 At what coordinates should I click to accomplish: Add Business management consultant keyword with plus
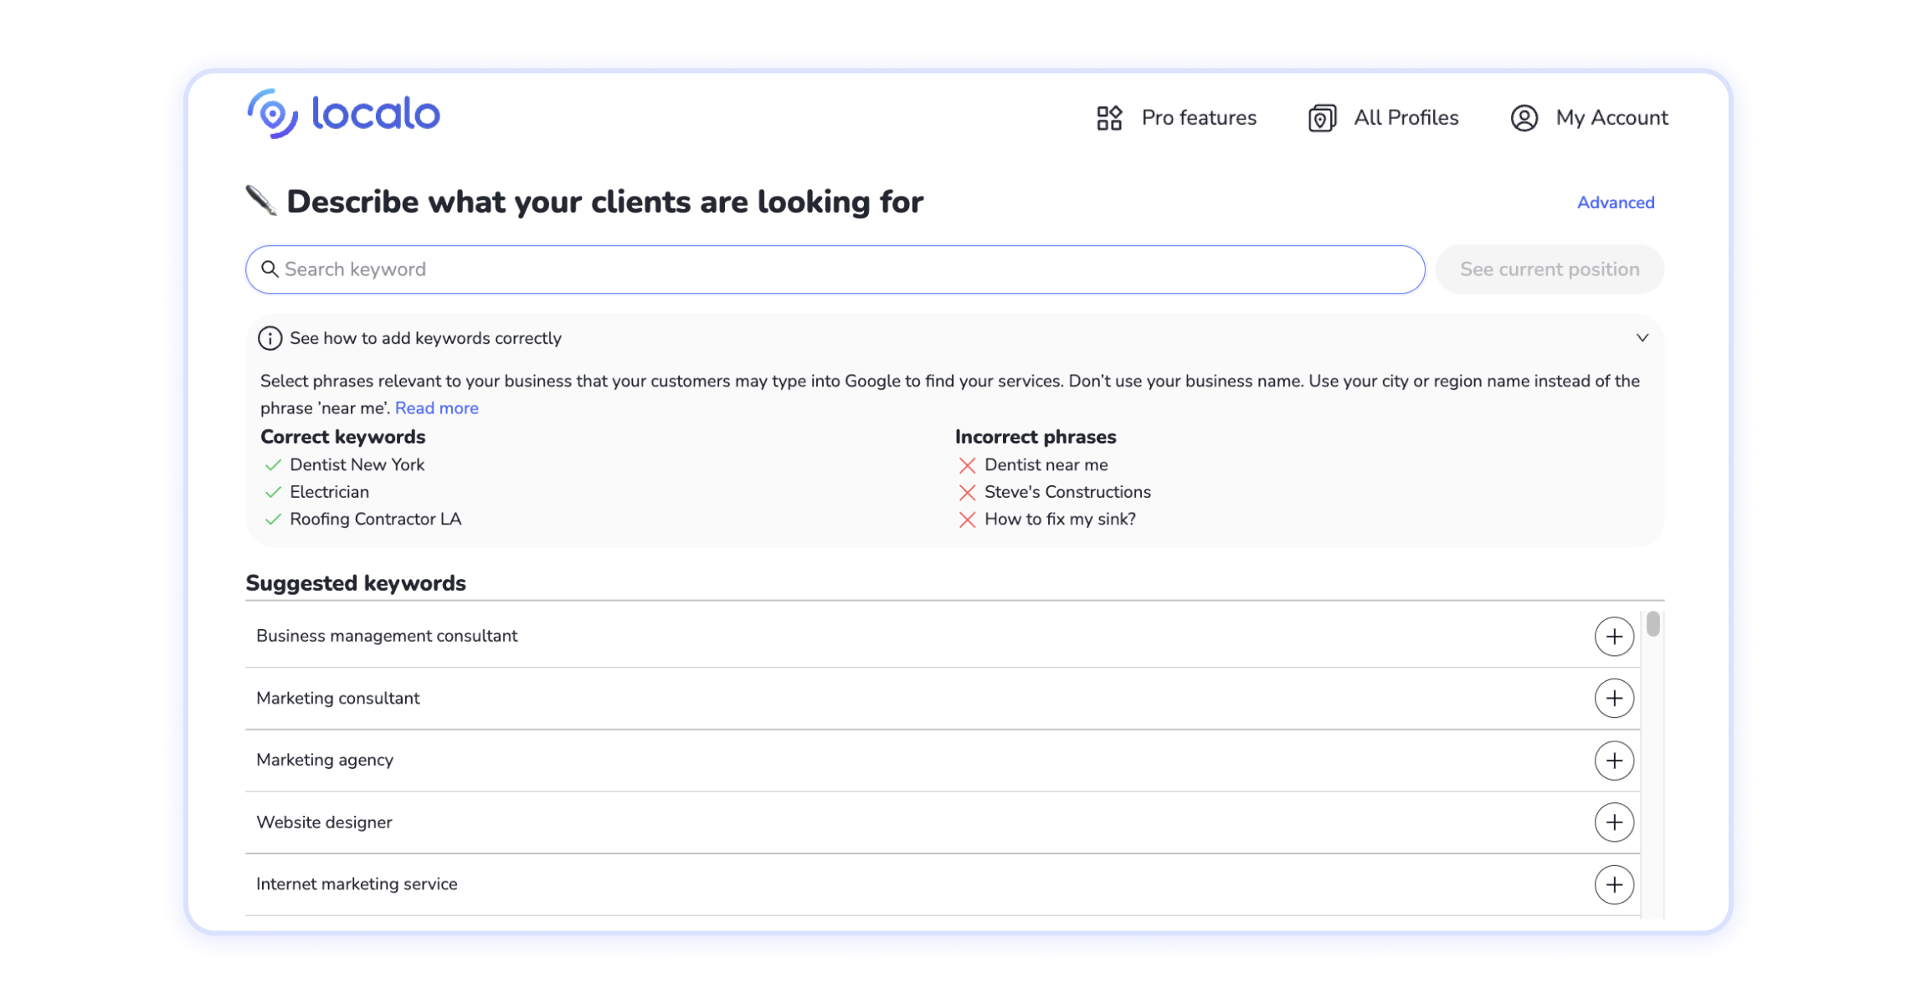(x=1614, y=637)
